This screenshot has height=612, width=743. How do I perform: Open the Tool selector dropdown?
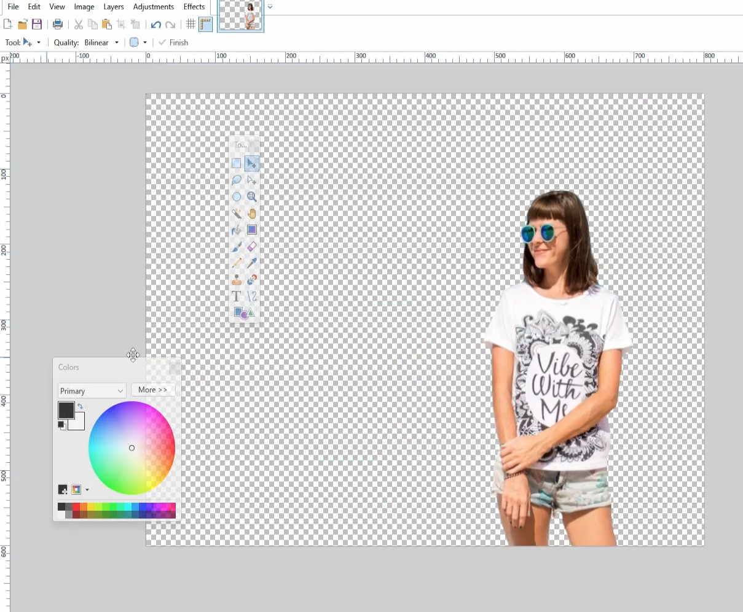tap(39, 42)
